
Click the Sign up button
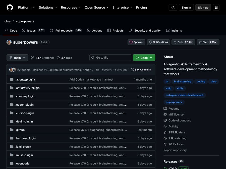tap(203, 8)
